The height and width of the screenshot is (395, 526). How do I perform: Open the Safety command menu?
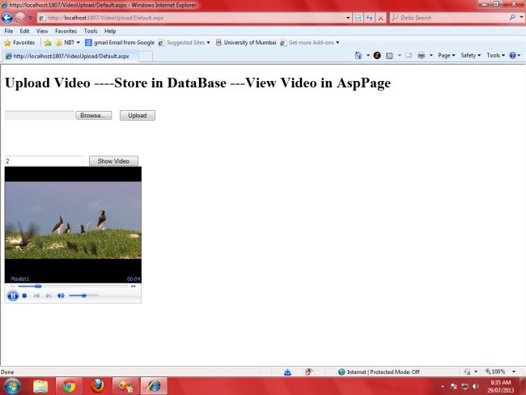click(x=471, y=55)
